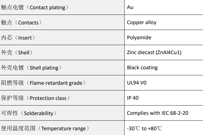Image resolution: width=203 pixels, height=135 pixels.
Task: Select the 'Black coating' value
Action: pos(142,68)
